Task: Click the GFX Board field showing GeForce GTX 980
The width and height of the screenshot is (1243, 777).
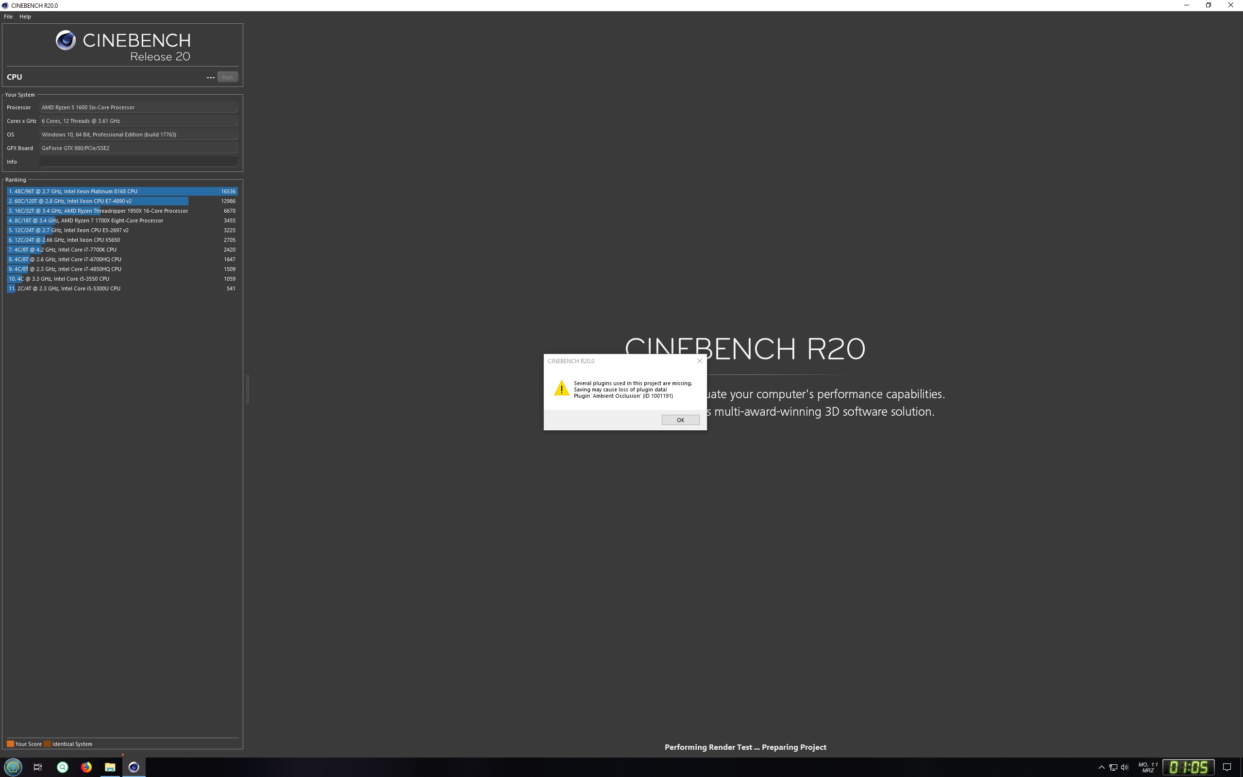Action: (x=138, y=148)
